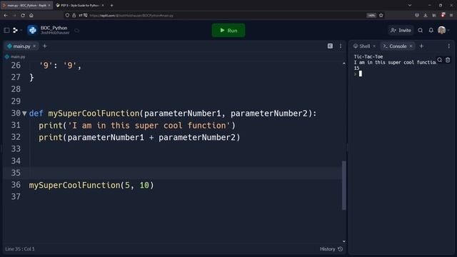This screenshot has width=457, height=257.
Task: Bookmark this page with star icon
Action: pyautogui.click(x=381, y=16)
